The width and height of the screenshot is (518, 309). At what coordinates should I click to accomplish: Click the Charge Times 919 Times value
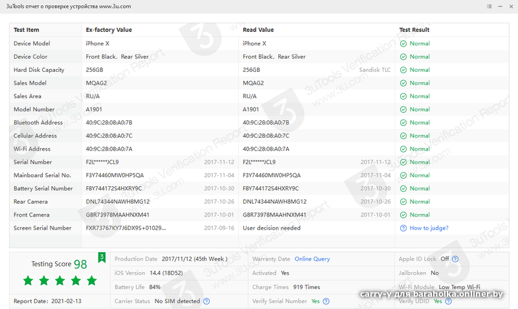tap(306, 287)
